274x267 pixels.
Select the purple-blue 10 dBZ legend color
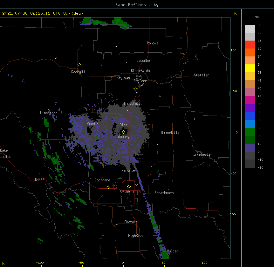[250, 148]
